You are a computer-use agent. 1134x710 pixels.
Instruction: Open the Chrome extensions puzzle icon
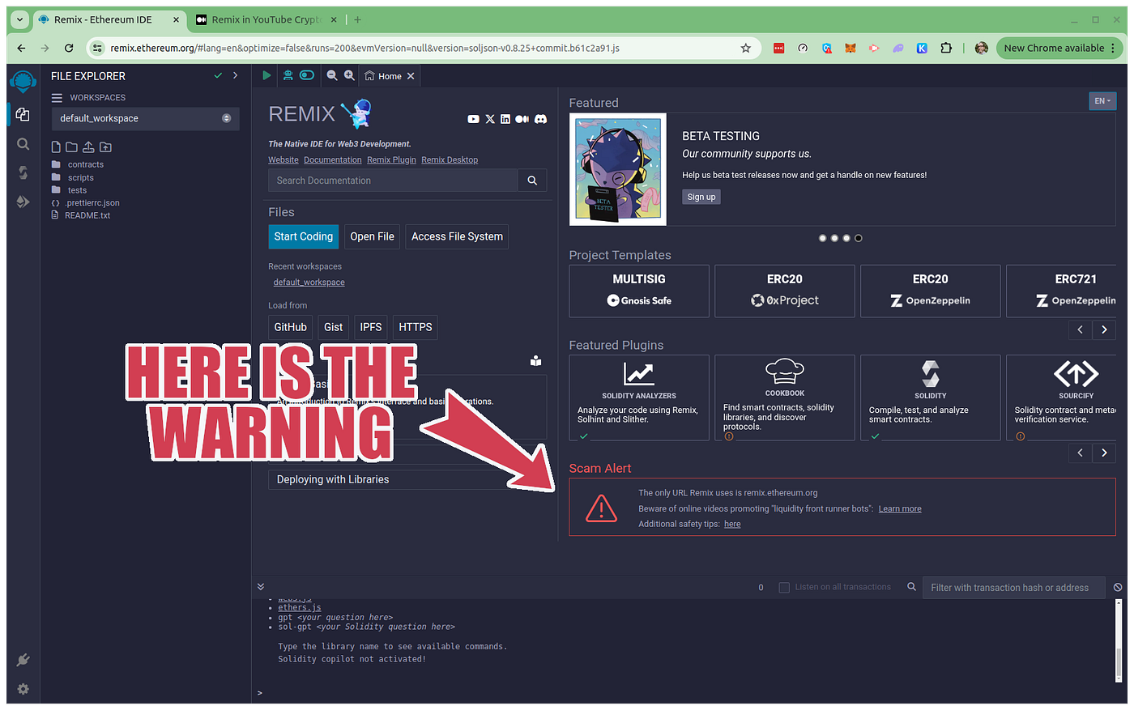coord(946,48)
